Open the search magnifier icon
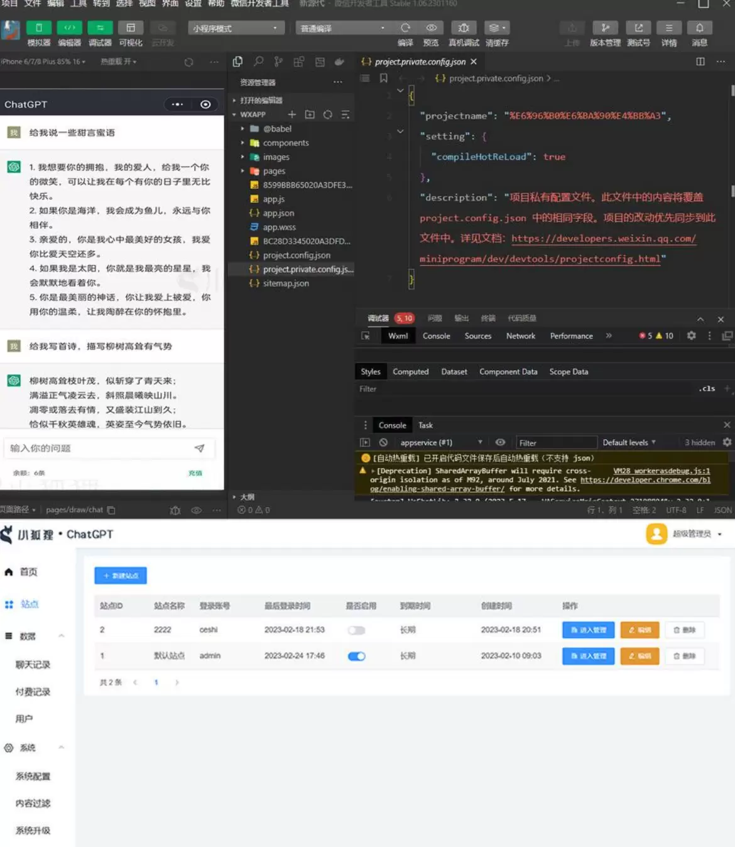 tap(258, 62)
